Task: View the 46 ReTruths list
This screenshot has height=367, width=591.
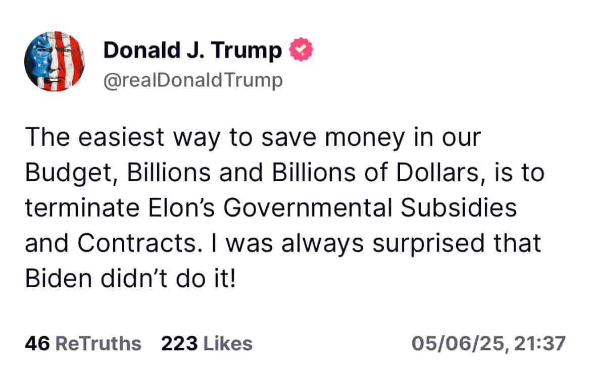Action: pos(83,343)
